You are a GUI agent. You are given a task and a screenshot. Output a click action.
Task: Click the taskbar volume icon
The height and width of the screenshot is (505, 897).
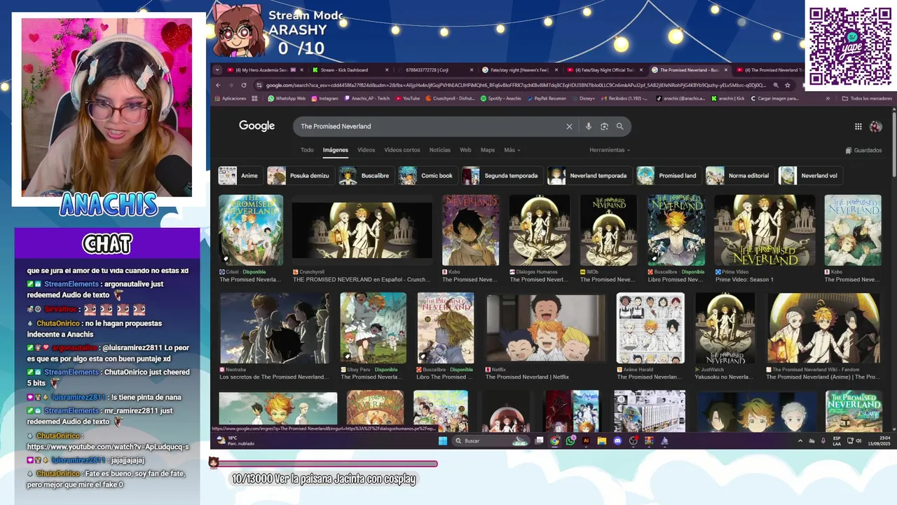(x=858, y=440)
